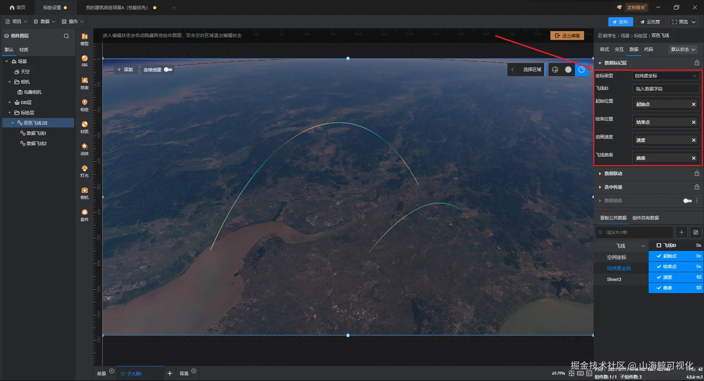Collapse the 双色飞线 tree node
Image resolution: width=704 pixels, height=381 pixels.
pyautogui.click(x=12, y=123)
